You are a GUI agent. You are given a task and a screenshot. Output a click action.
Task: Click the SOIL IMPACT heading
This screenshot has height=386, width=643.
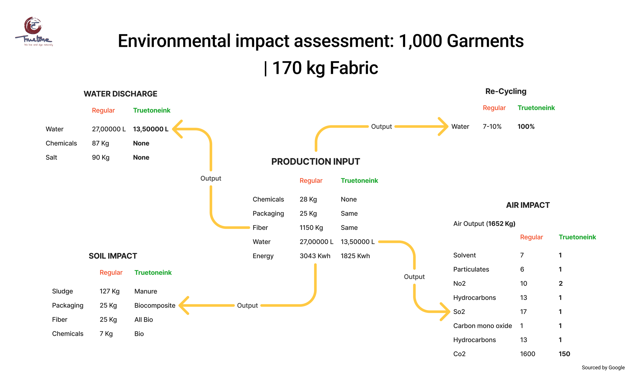click(113, 256)
